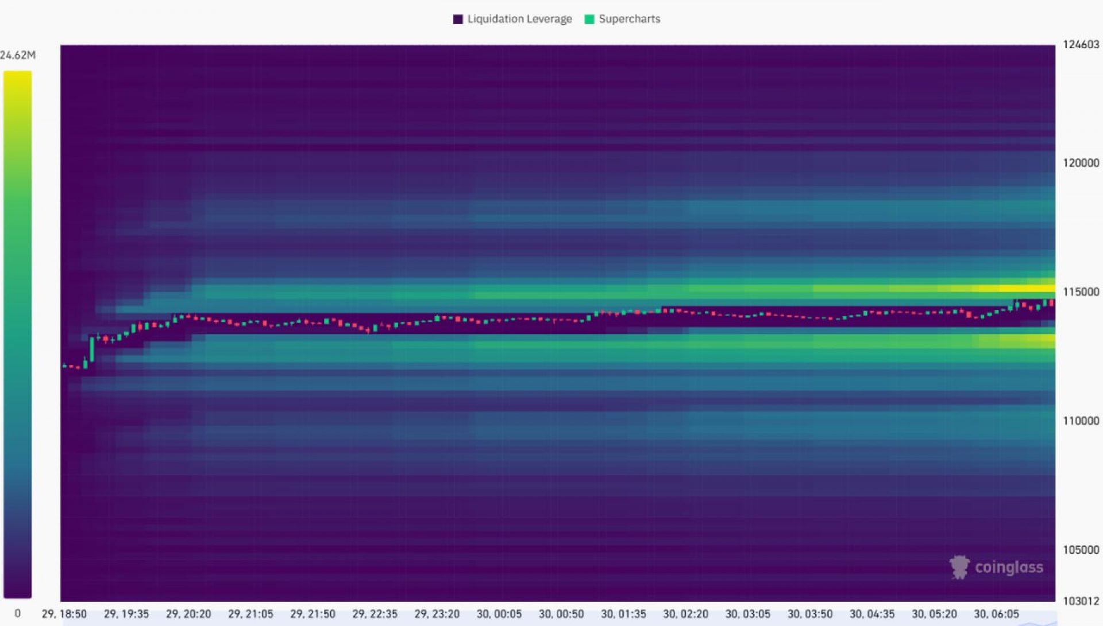Click the large green candlestick near chart start

click(x=92, y=349)
